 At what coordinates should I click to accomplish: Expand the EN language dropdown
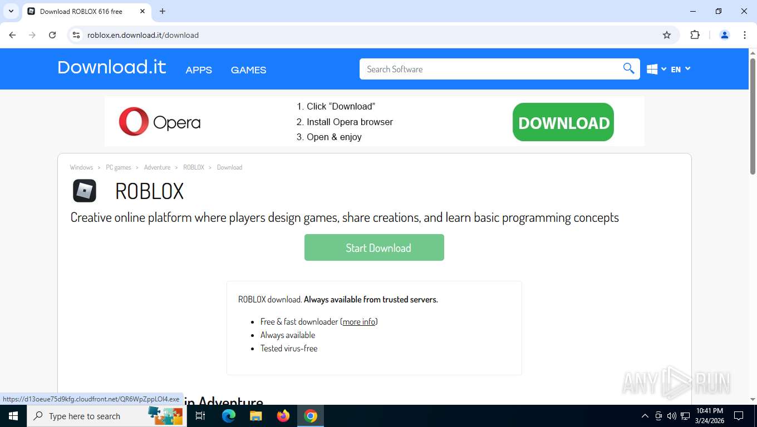681,69
